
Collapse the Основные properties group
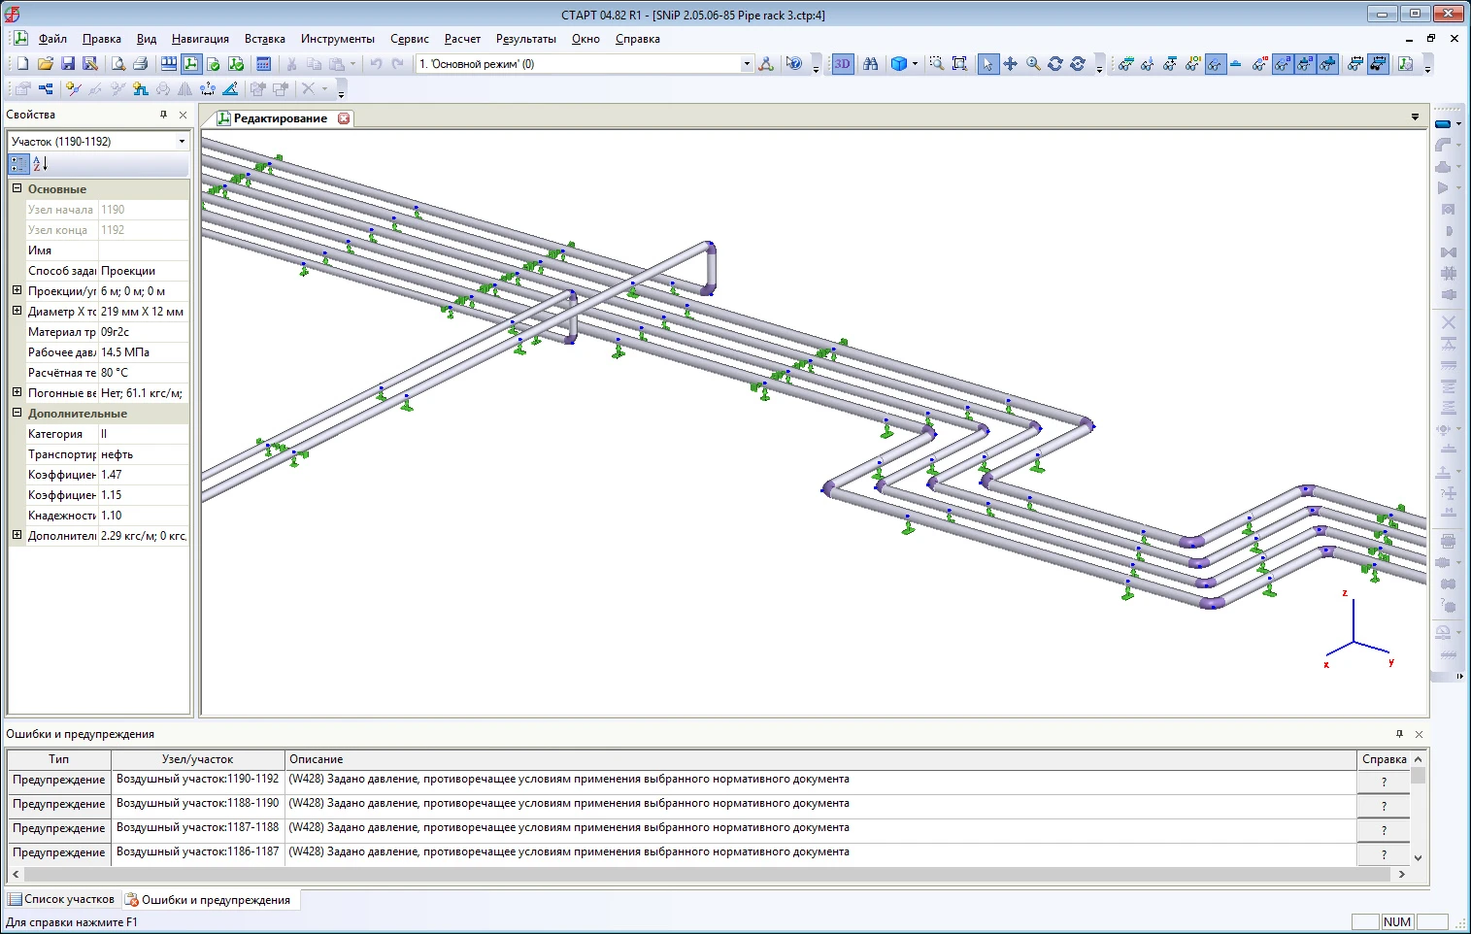[17, 188]
